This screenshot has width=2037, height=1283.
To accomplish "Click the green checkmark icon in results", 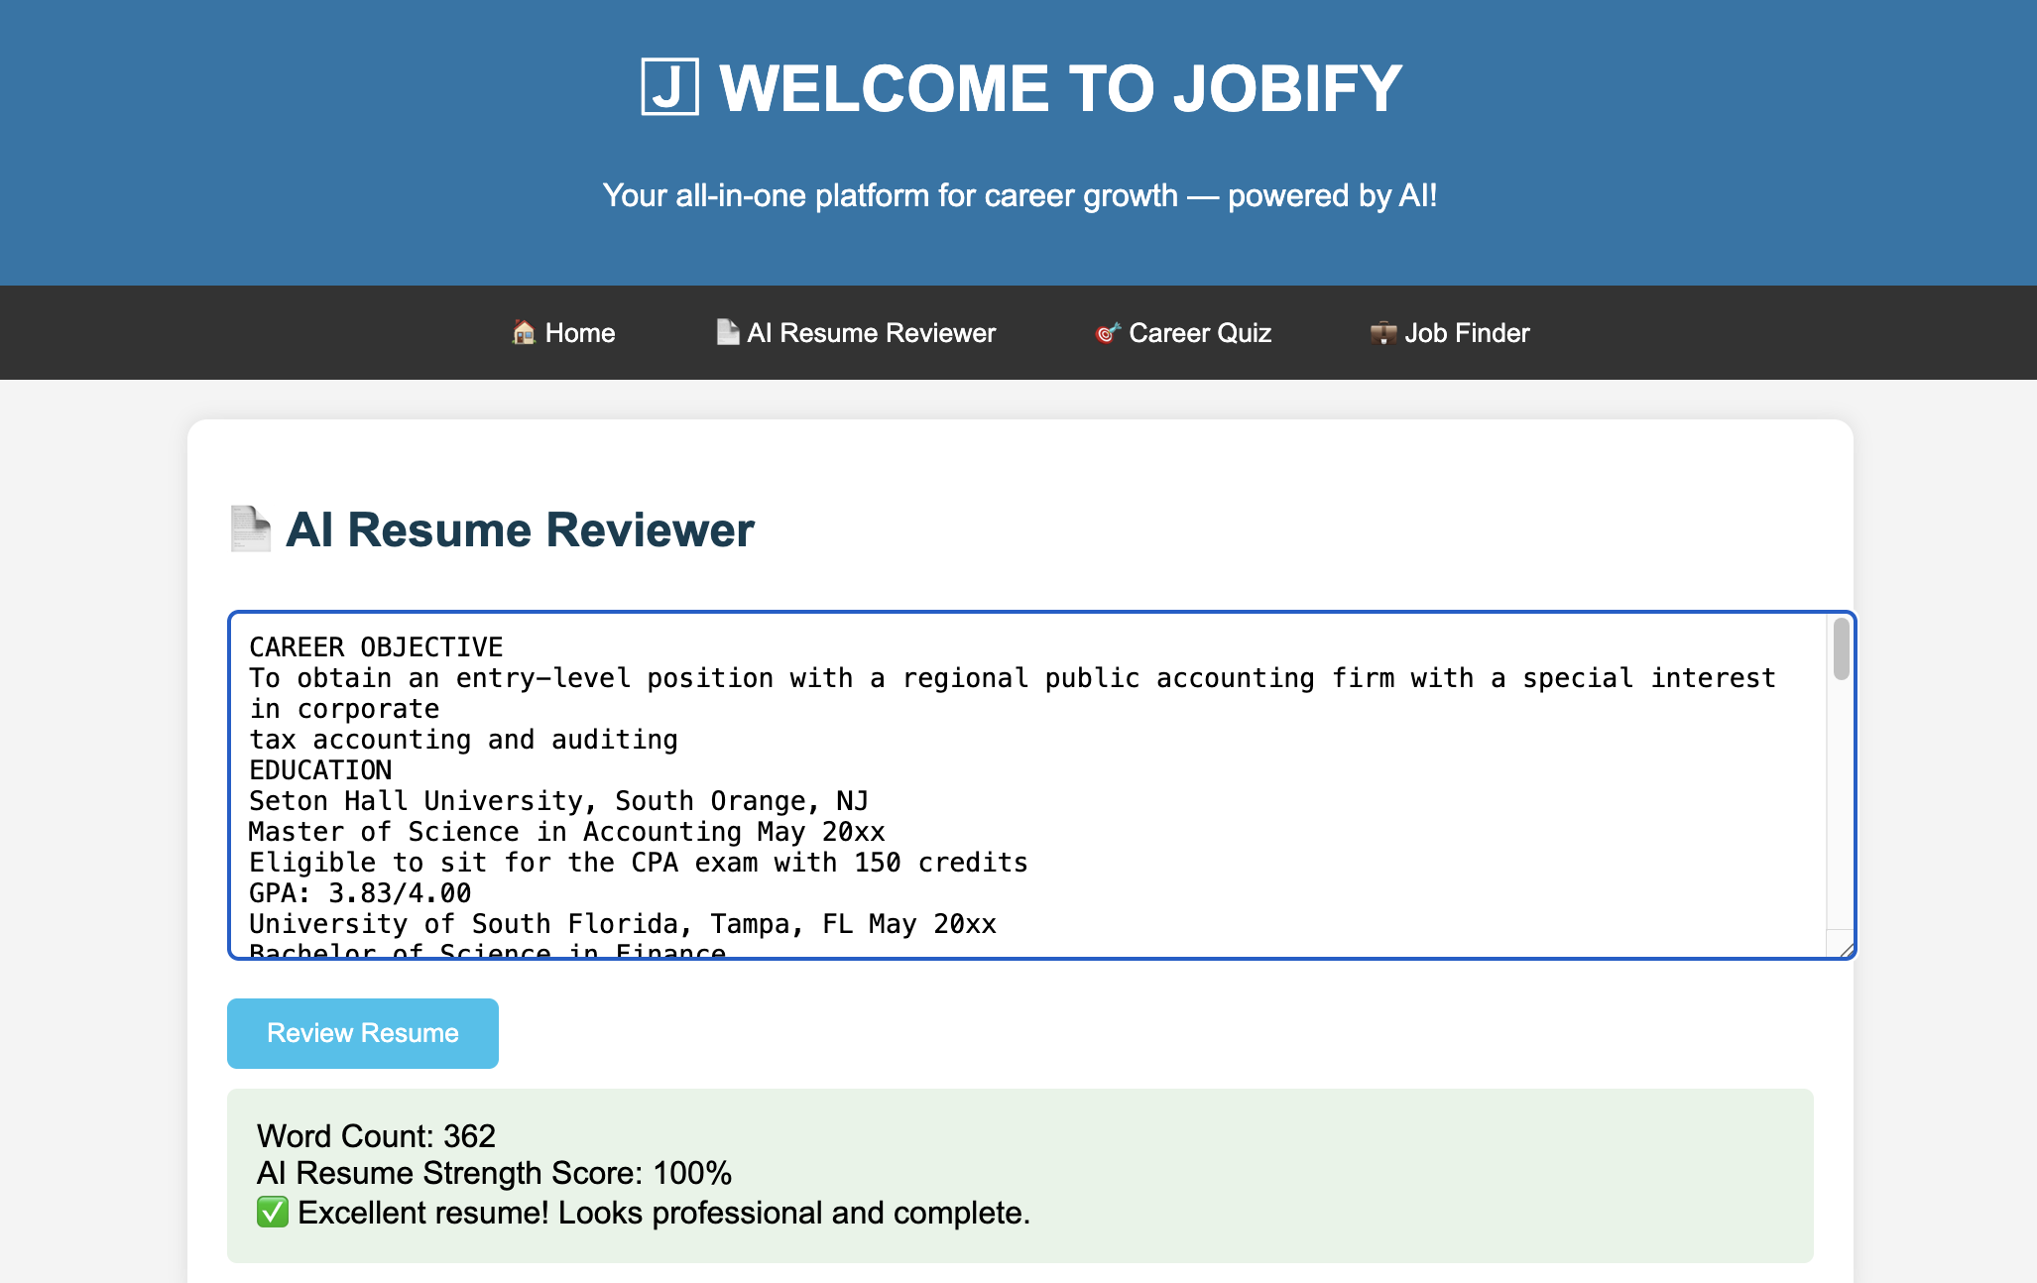I will (272, 1212).
